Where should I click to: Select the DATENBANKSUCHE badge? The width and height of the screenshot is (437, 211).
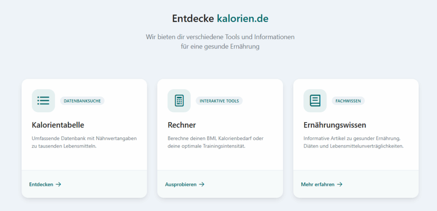point(82,101)
